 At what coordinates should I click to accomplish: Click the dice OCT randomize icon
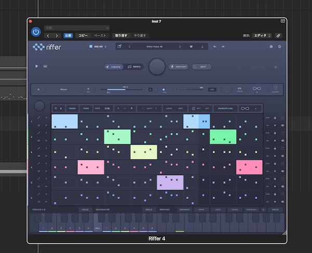pos(193,109)
